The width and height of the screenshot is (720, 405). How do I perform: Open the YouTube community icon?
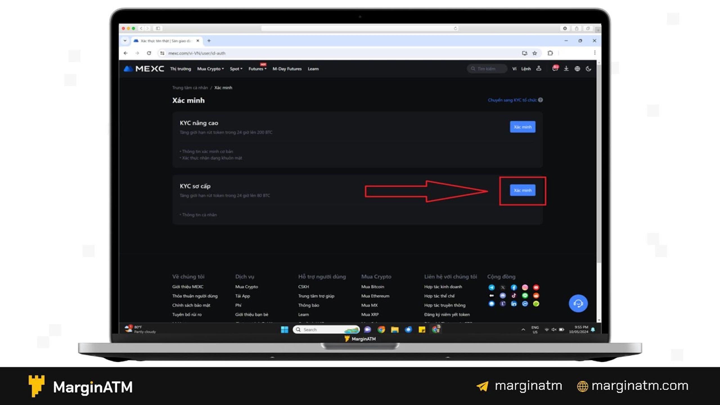click(x=536, y=287)
